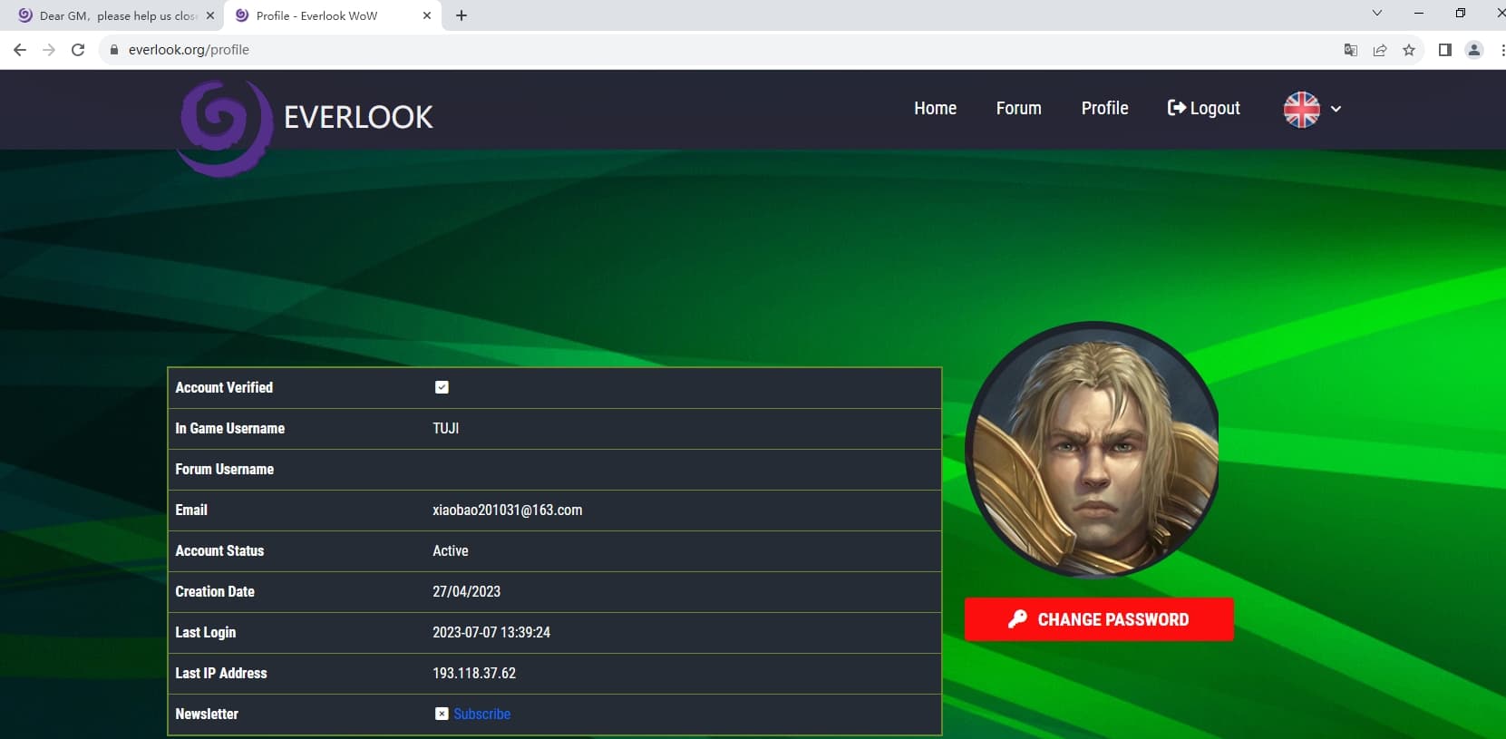1506x739 pixels.
Task: Go back with the browser back arrow
Action: coord(20,50)
